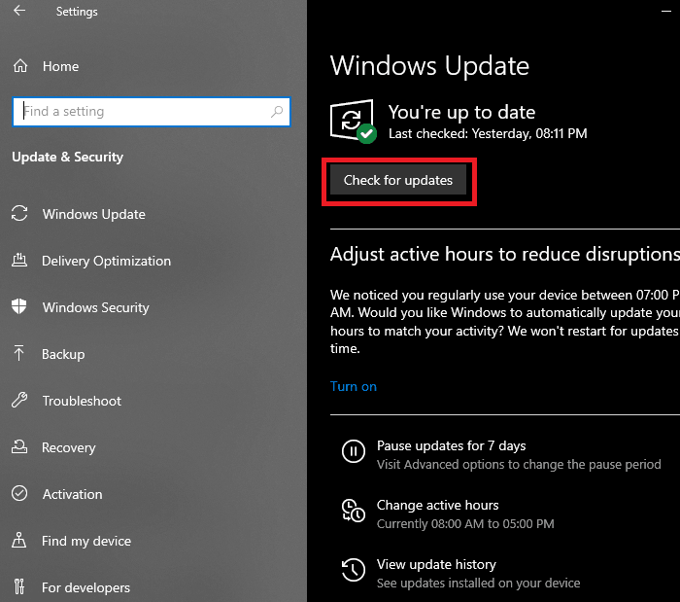
Task: Open Recovery options
Action: [69, 447]
